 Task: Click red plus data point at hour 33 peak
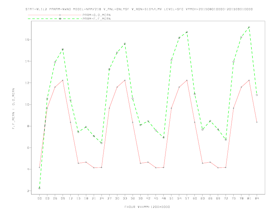[125, 80]
